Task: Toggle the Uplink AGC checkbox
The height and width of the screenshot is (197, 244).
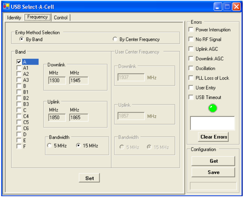Action: [191, 49]
